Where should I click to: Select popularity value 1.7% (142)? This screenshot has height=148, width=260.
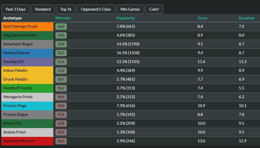pos(126,115)
